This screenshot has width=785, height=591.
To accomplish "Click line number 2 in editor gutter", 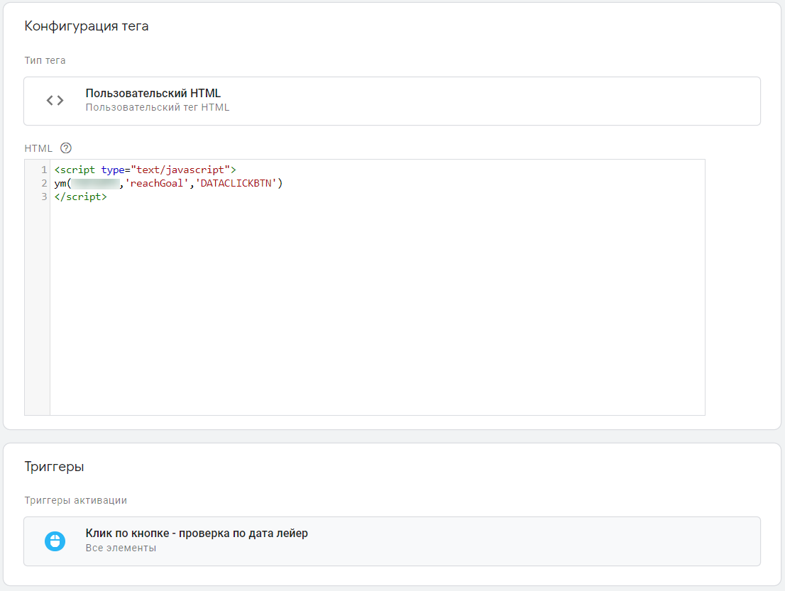I will click(44, 183).
